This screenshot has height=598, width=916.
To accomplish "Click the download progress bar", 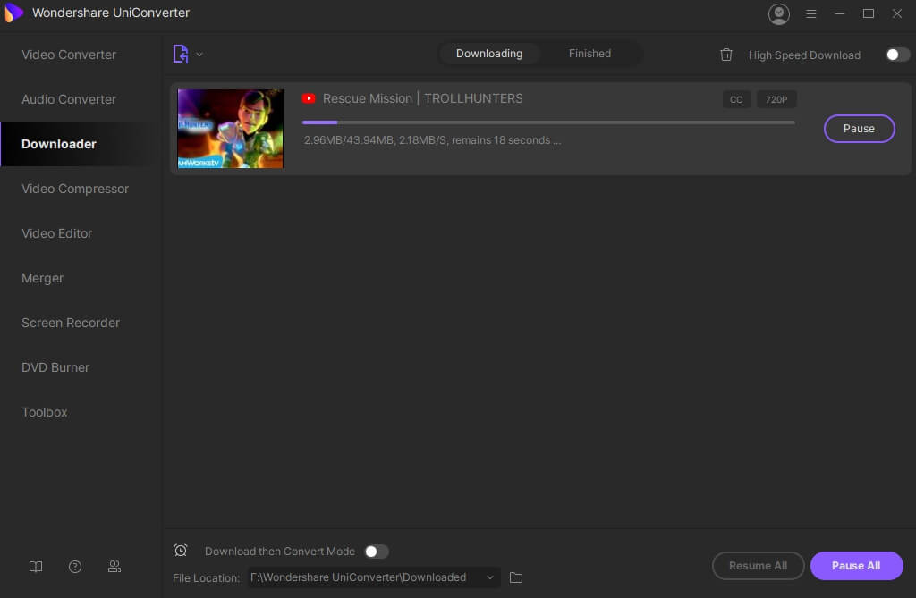I will point(548,122).
